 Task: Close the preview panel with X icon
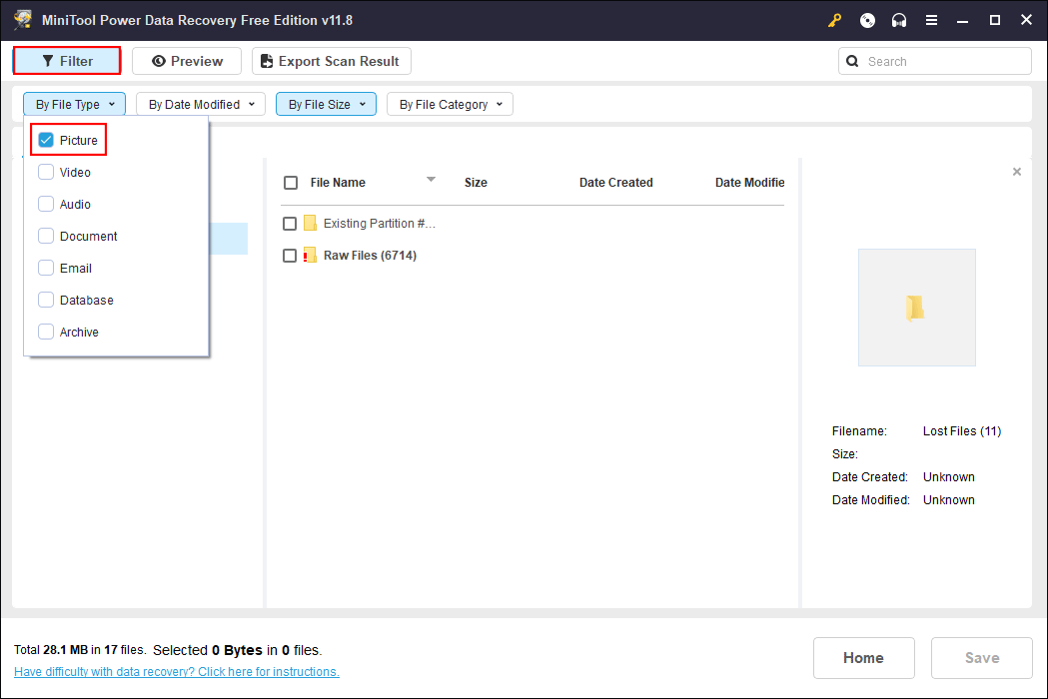click(1017, 172)
